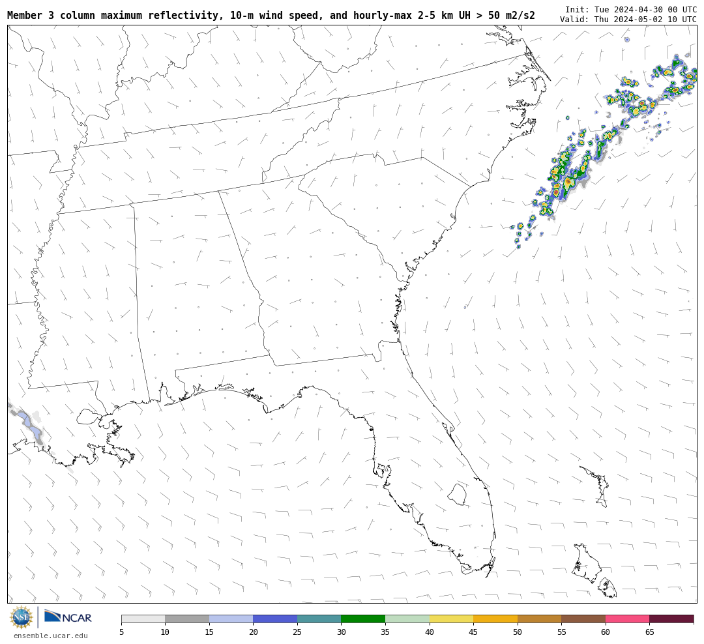Click the colorbar label 40
The image size is (704, 644).
tap(429, 632)
